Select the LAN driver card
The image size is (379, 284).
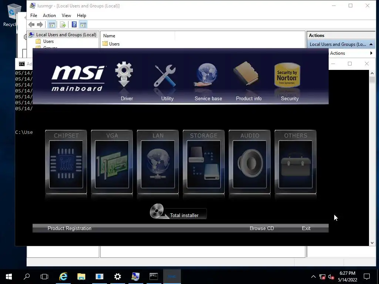158,162
